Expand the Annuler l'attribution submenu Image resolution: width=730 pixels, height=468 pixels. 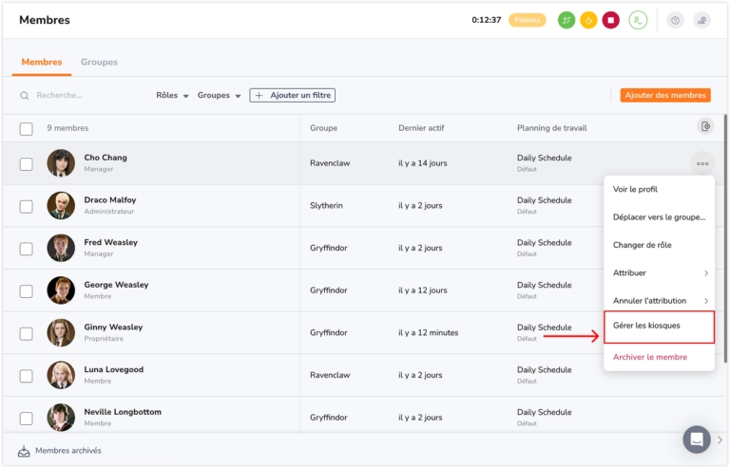click(660, 301)
